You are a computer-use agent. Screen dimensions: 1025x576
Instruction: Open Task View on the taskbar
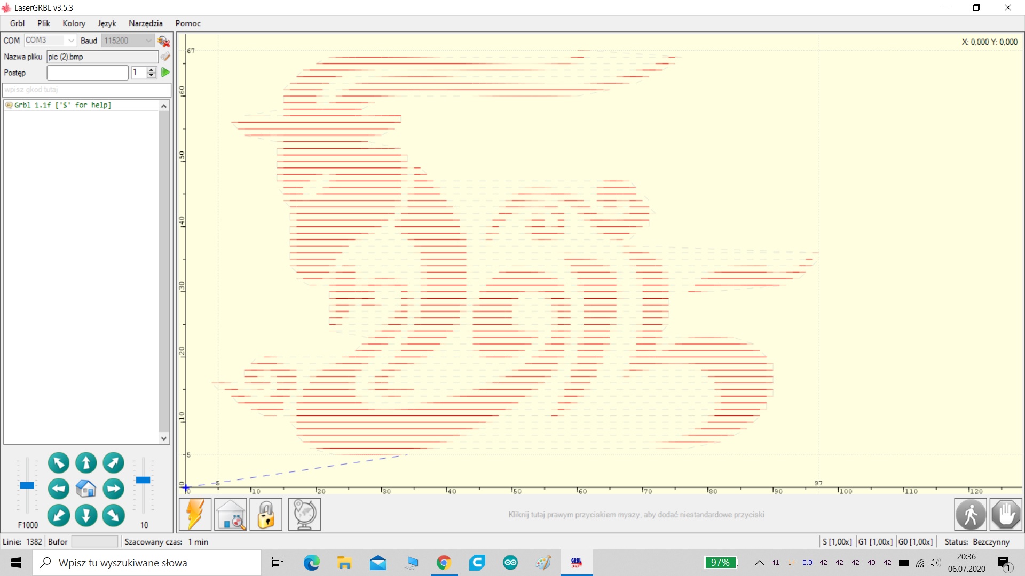tap(278, 563)
